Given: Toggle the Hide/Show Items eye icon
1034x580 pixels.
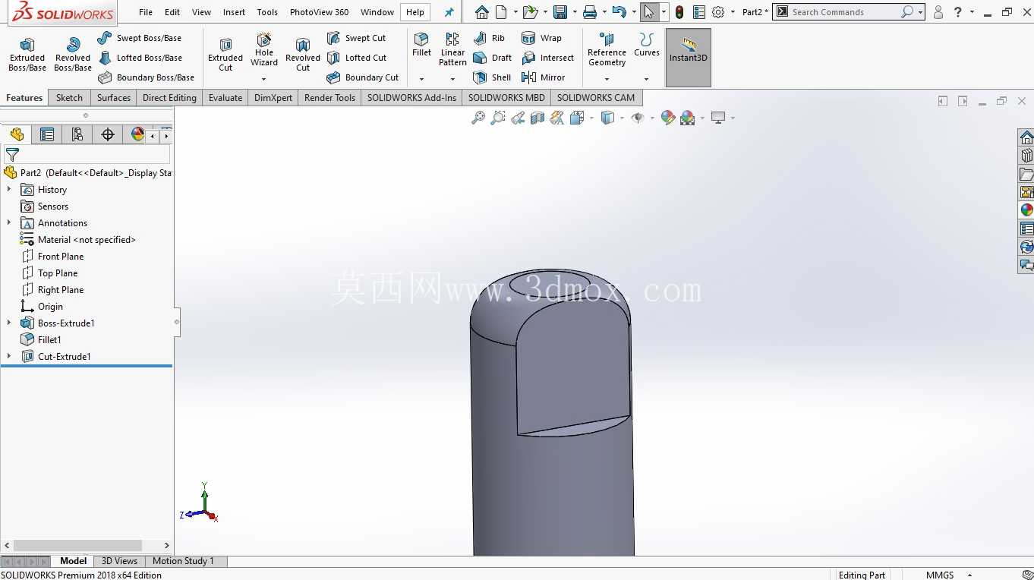Looking at the screenshot, I should tap(638, 118).
